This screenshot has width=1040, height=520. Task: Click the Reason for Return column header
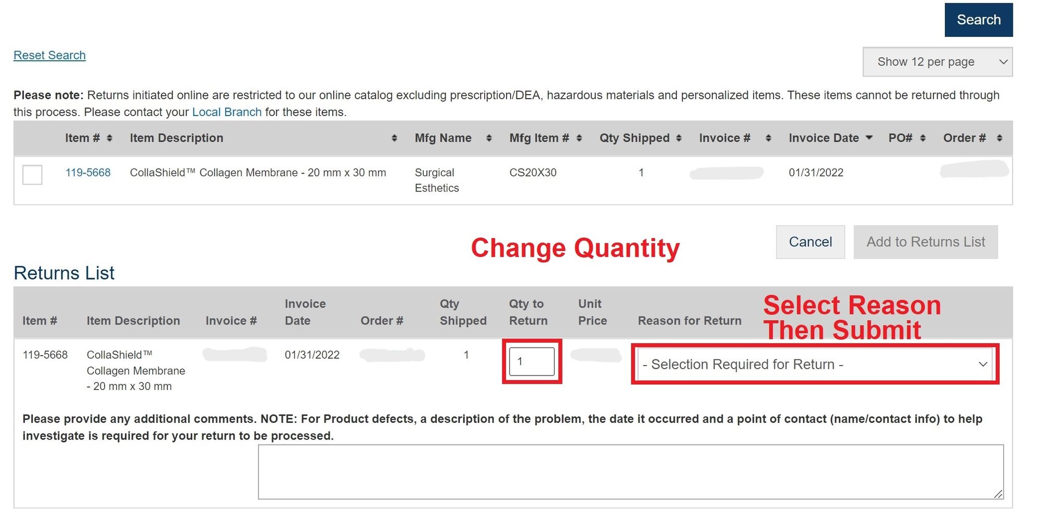[690, 321]
